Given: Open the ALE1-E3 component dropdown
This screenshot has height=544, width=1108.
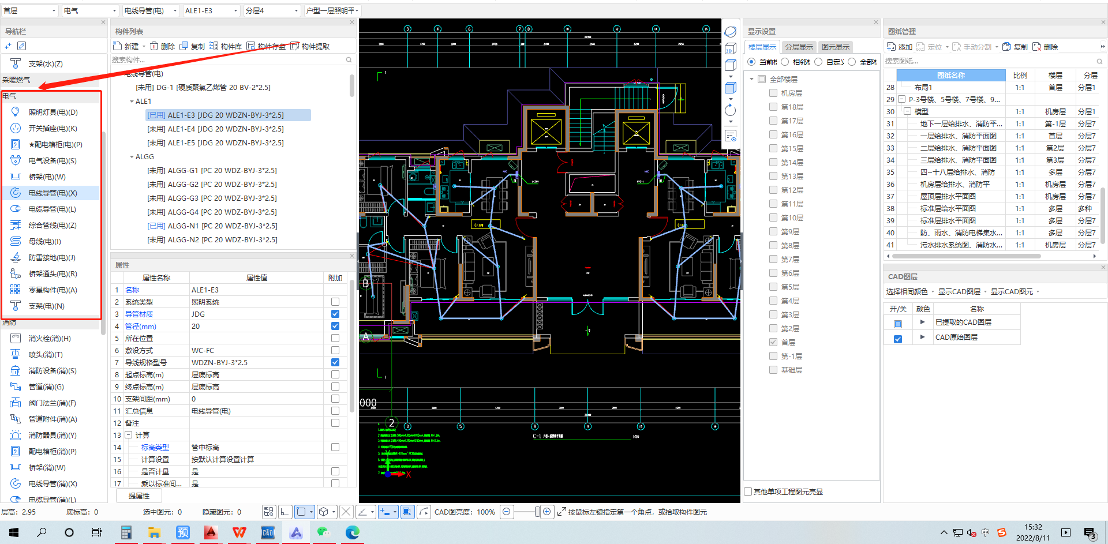Looking at the screenshot, I should pyautogui.click(x=211, y=10).
